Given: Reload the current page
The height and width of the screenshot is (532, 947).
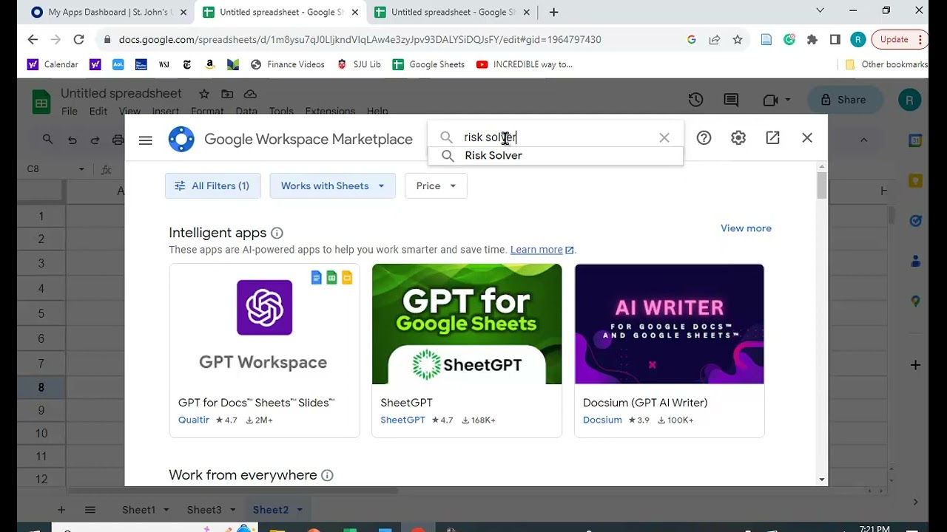Looking at the screenshot, I should [78, 39].
